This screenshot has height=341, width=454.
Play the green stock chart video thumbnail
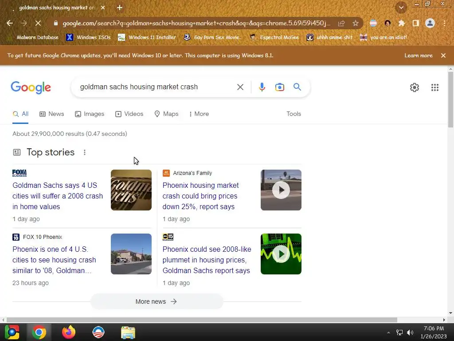[281, 254]
